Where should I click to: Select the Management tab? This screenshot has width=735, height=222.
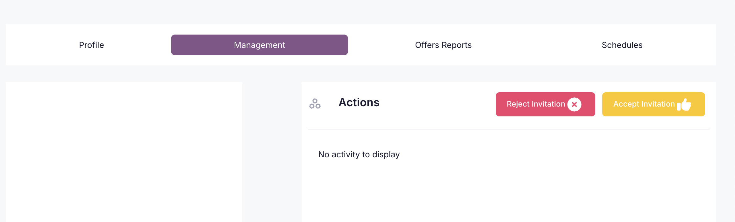259,45
